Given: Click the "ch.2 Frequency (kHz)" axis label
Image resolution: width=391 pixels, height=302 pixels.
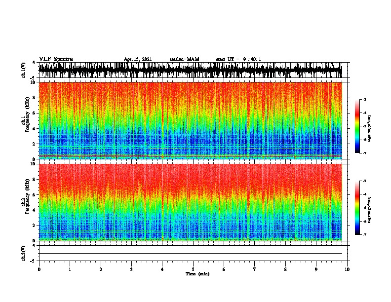Looking at the screenshot, I should pos(25,196).
